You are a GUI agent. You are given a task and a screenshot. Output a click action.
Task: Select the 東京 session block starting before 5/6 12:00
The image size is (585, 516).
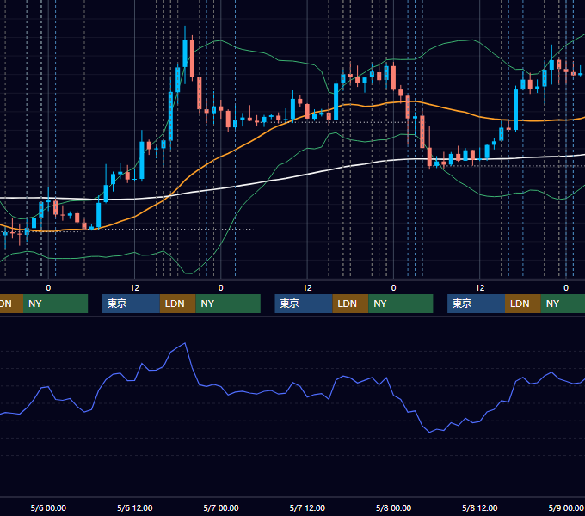(131, 304)
